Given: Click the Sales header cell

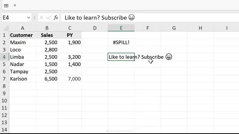Looking at the screenshot, I should pyautogui.click(x=47, y=35).
